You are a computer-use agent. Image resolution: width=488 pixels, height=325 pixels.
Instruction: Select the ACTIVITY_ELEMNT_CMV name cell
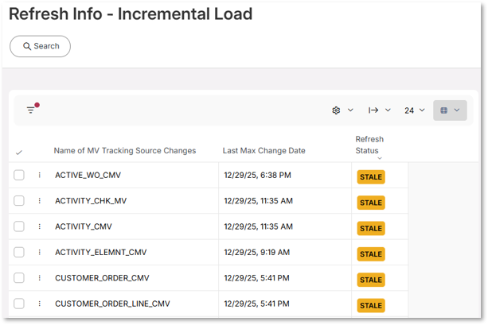click(x=101, y=253)
